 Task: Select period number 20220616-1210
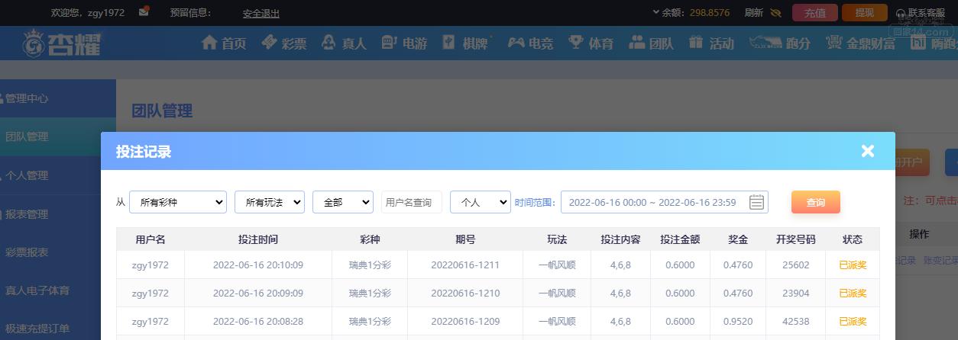click(465, 293)
